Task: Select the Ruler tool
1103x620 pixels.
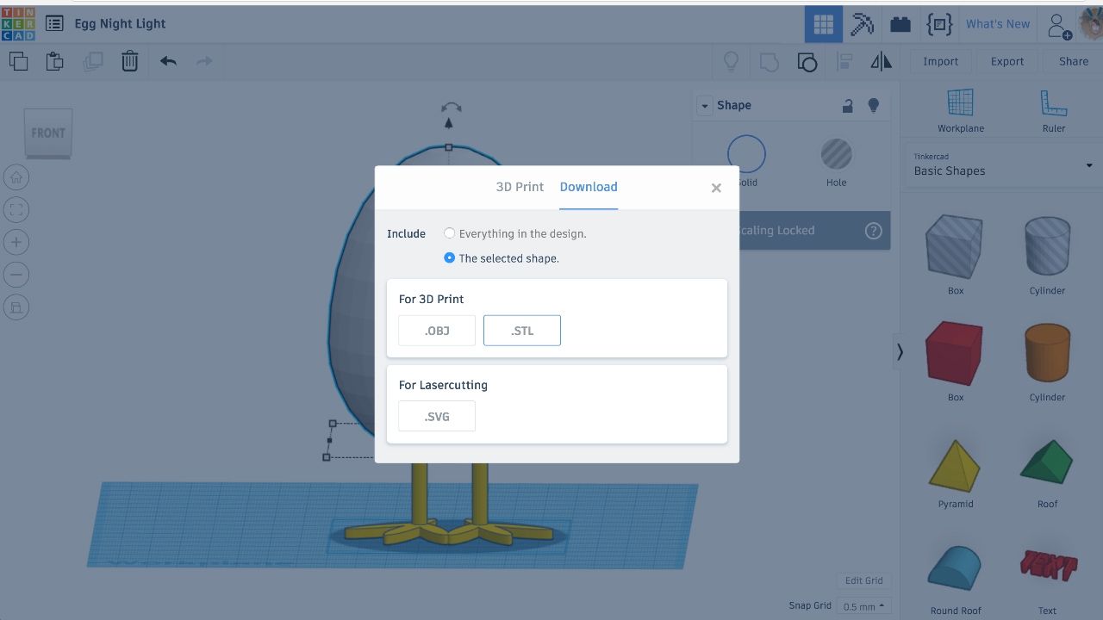Action: pos(1054,110)
